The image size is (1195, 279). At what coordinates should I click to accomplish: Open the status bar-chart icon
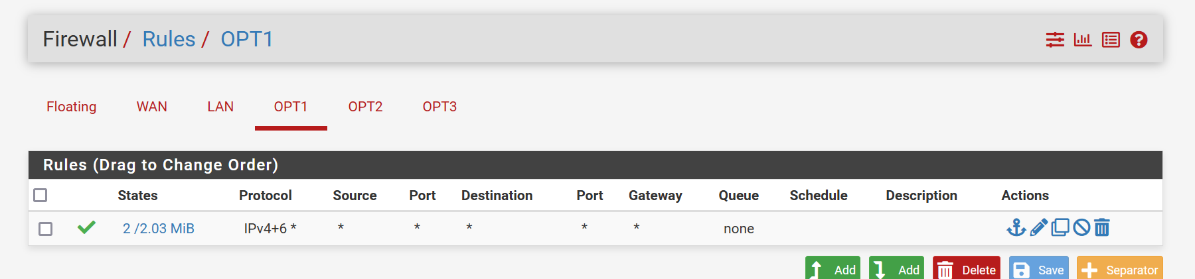(1083, 40)
